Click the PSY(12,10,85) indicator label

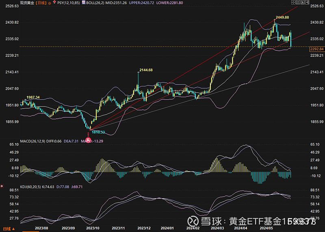click(68, 3)
